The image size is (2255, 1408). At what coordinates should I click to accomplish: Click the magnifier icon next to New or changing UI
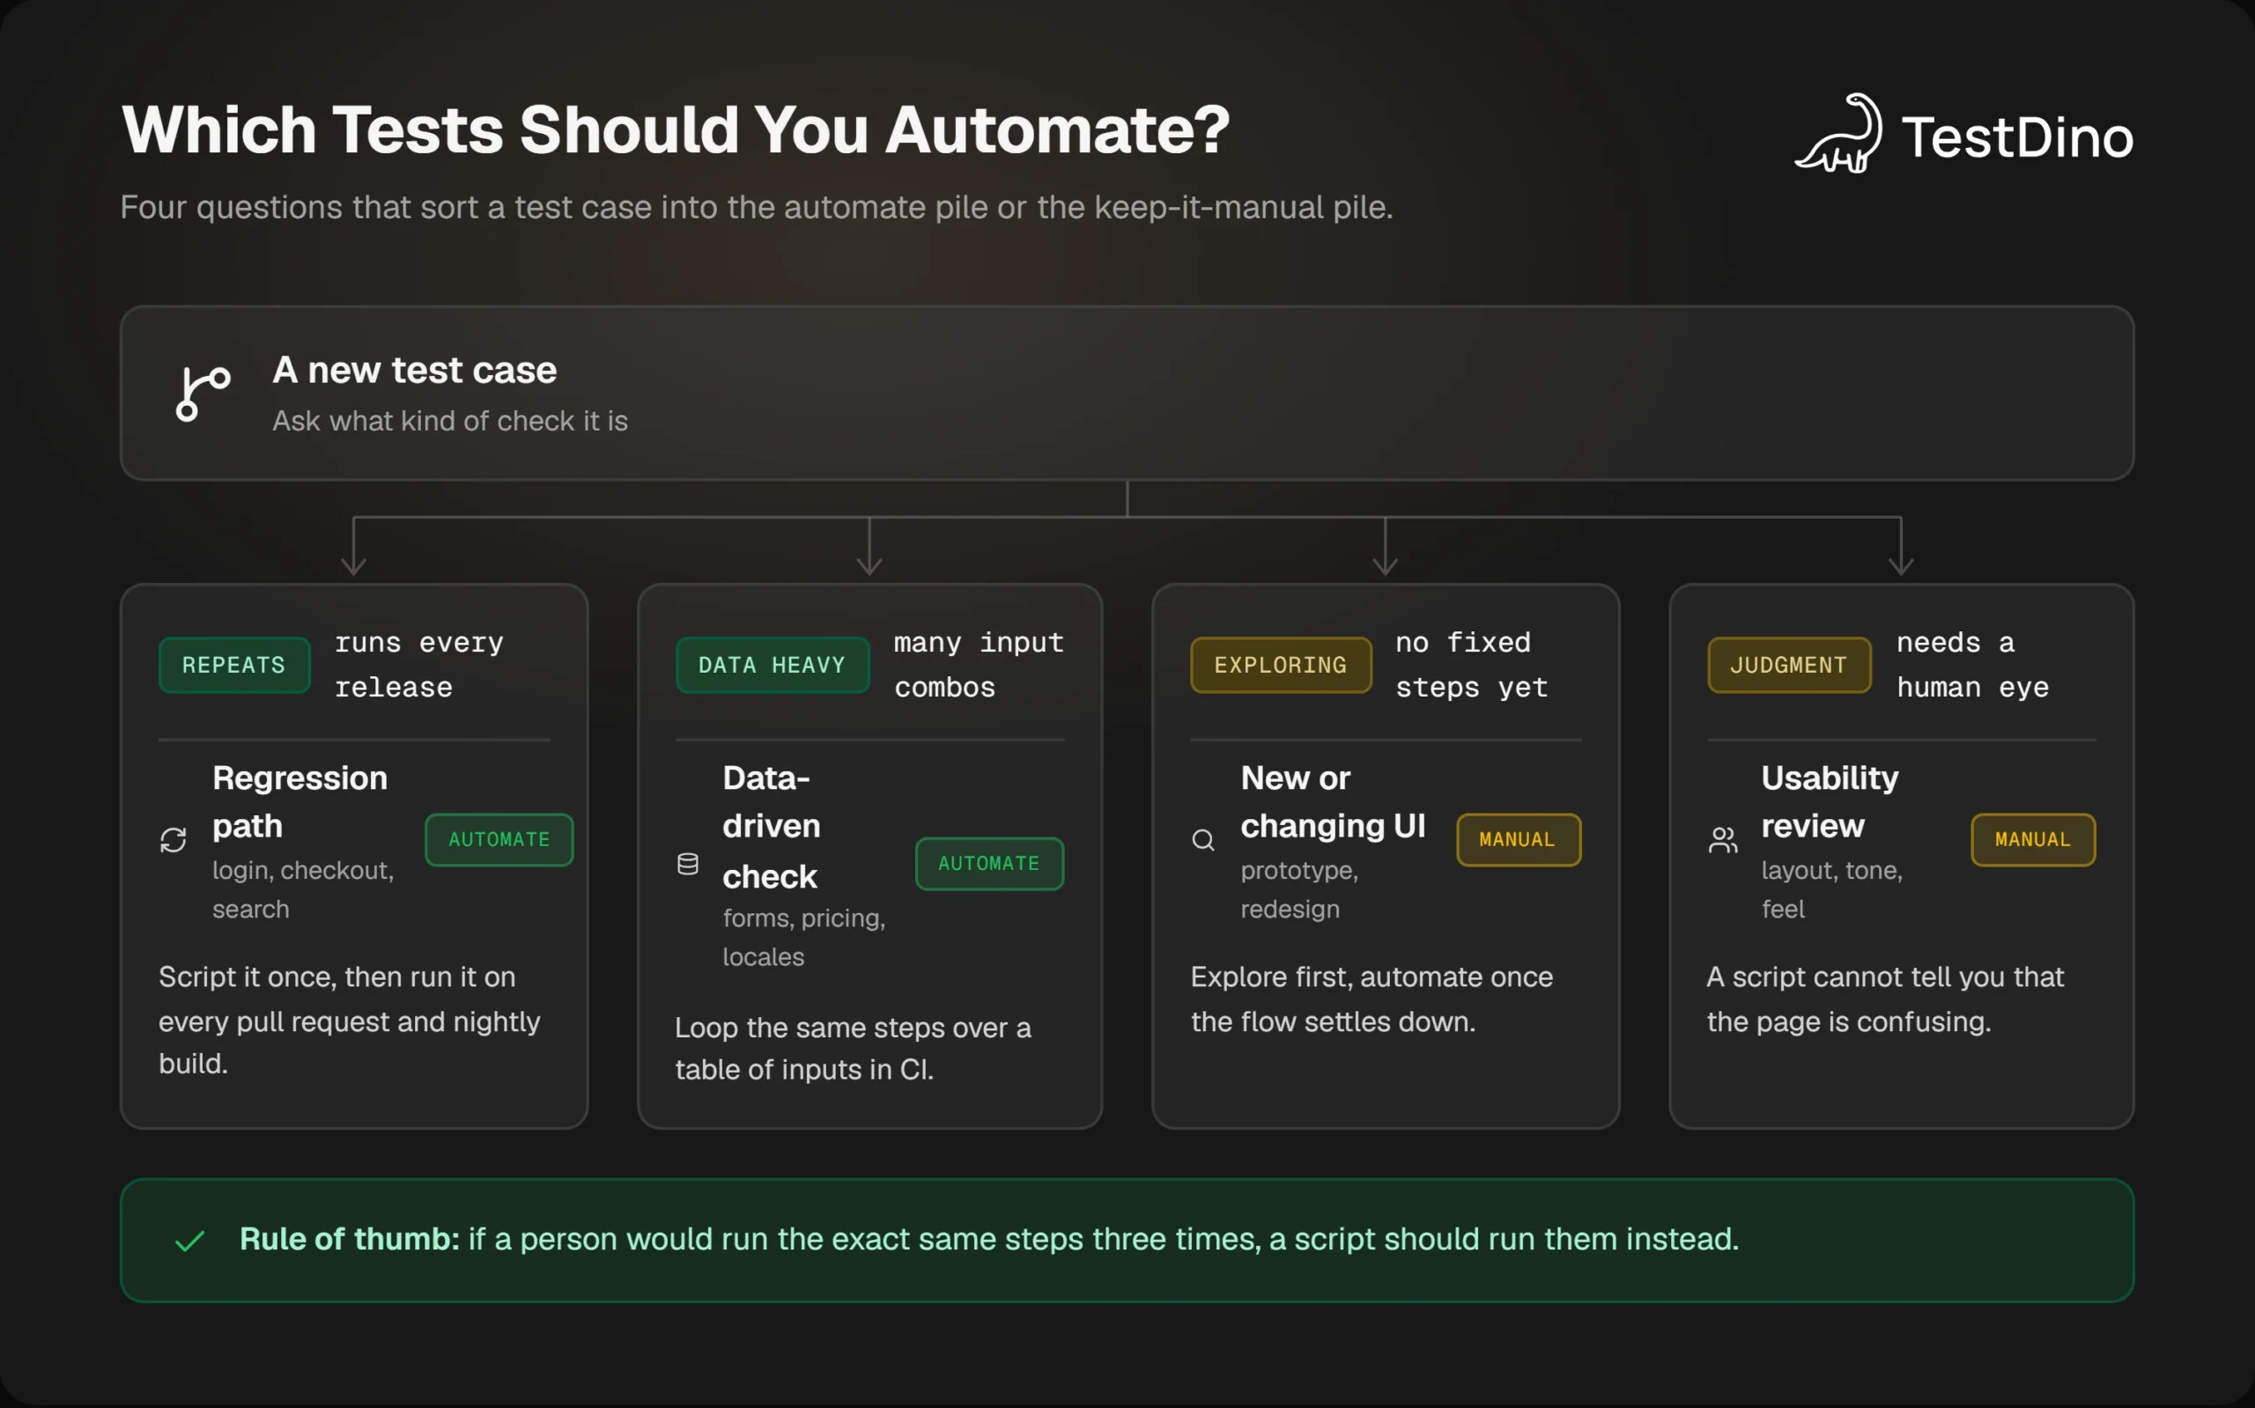coord(1203,840)
